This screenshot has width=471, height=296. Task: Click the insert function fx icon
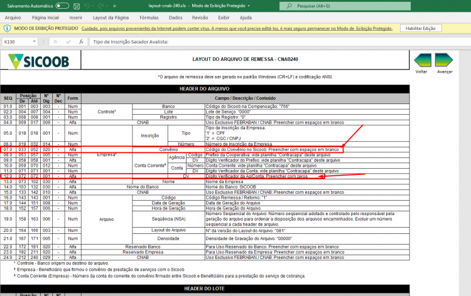81,41
